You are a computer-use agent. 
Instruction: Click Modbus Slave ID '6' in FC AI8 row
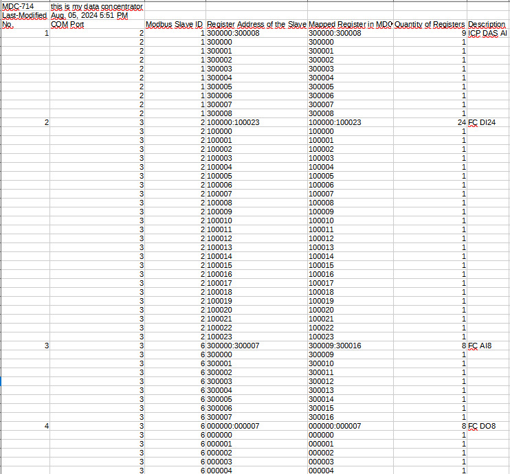click(x=175, y=346)
